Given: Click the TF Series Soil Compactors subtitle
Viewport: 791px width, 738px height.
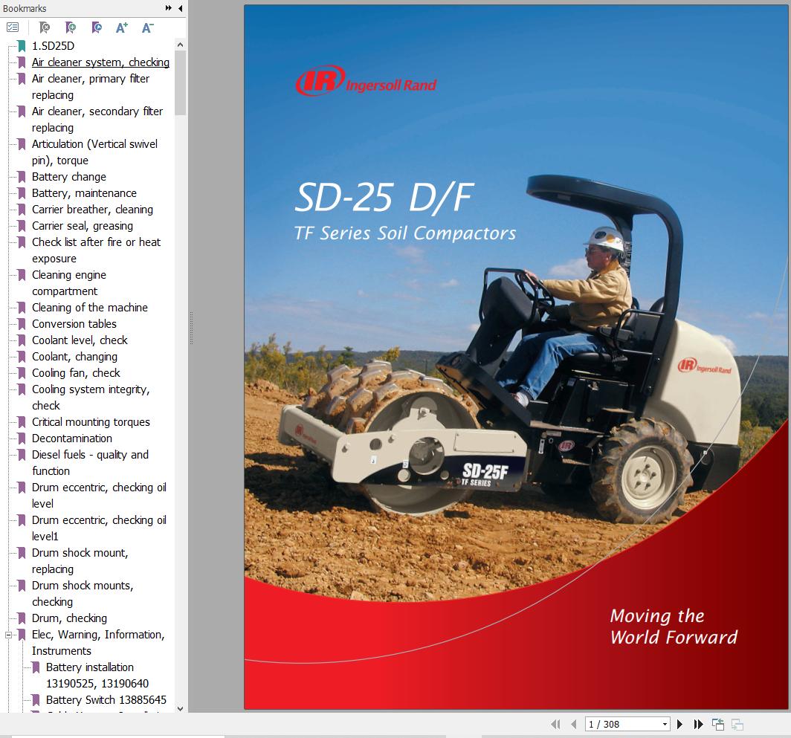Looking at the screenshot, I should [x=405, y=233].
